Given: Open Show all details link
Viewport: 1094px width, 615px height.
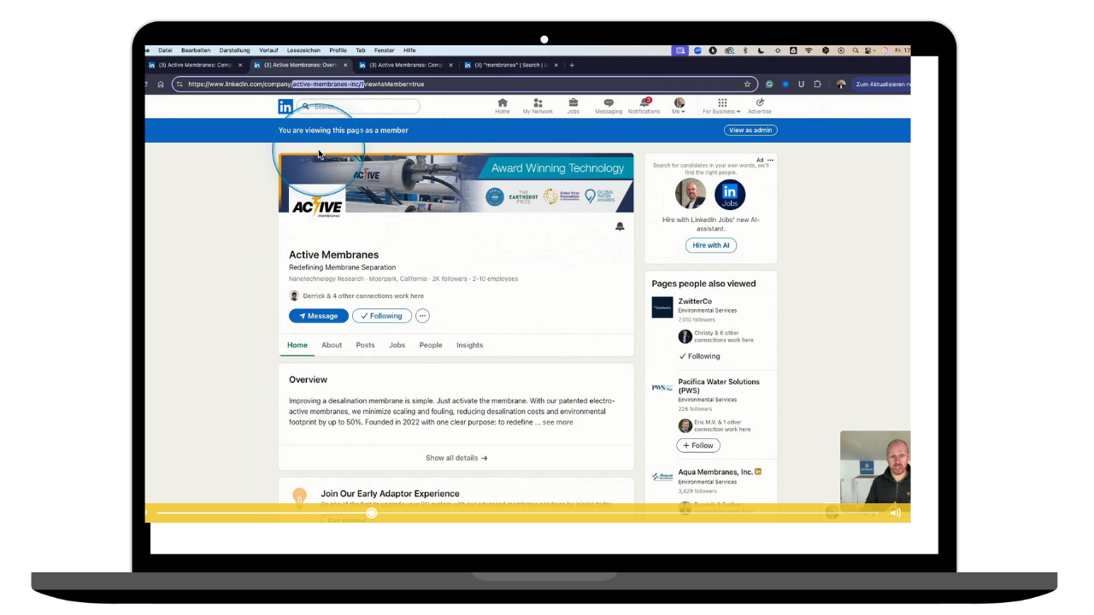Looking at the screenshot, I should click(x=456, y=458).
